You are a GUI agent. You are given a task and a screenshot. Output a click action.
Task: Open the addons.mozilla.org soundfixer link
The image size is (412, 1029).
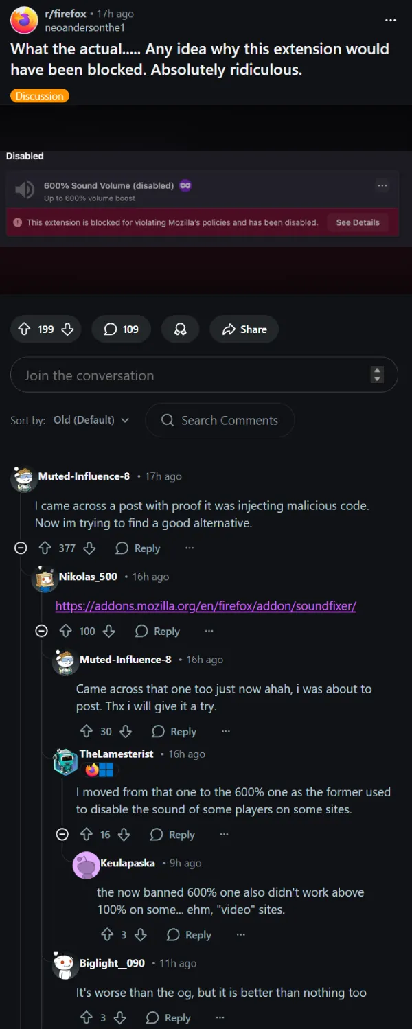[x=205, y=605]
